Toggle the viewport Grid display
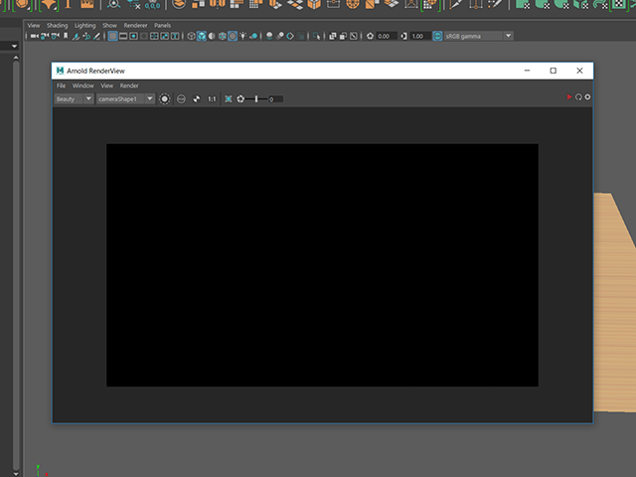Viewport: 636px width, 477px height. coord(112,36)
